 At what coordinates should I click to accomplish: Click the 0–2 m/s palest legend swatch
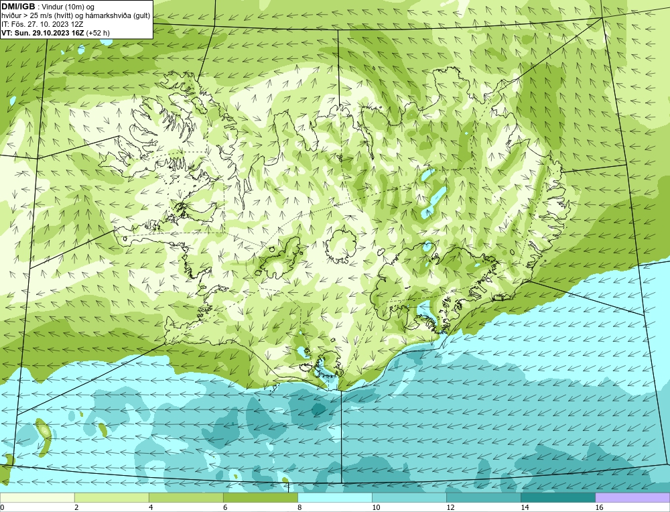(37, 497)
